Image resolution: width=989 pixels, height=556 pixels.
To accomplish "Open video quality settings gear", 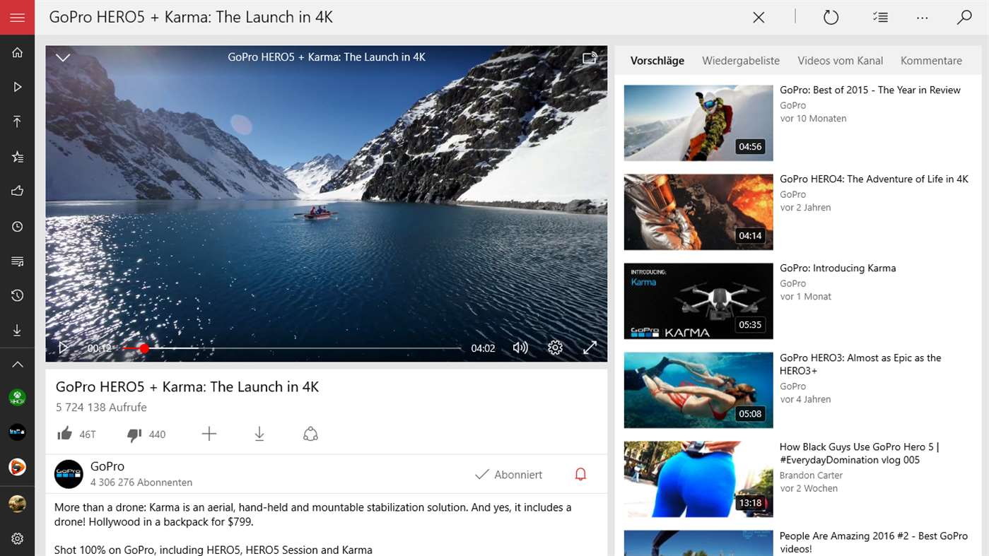I will [x=555, y=348].
